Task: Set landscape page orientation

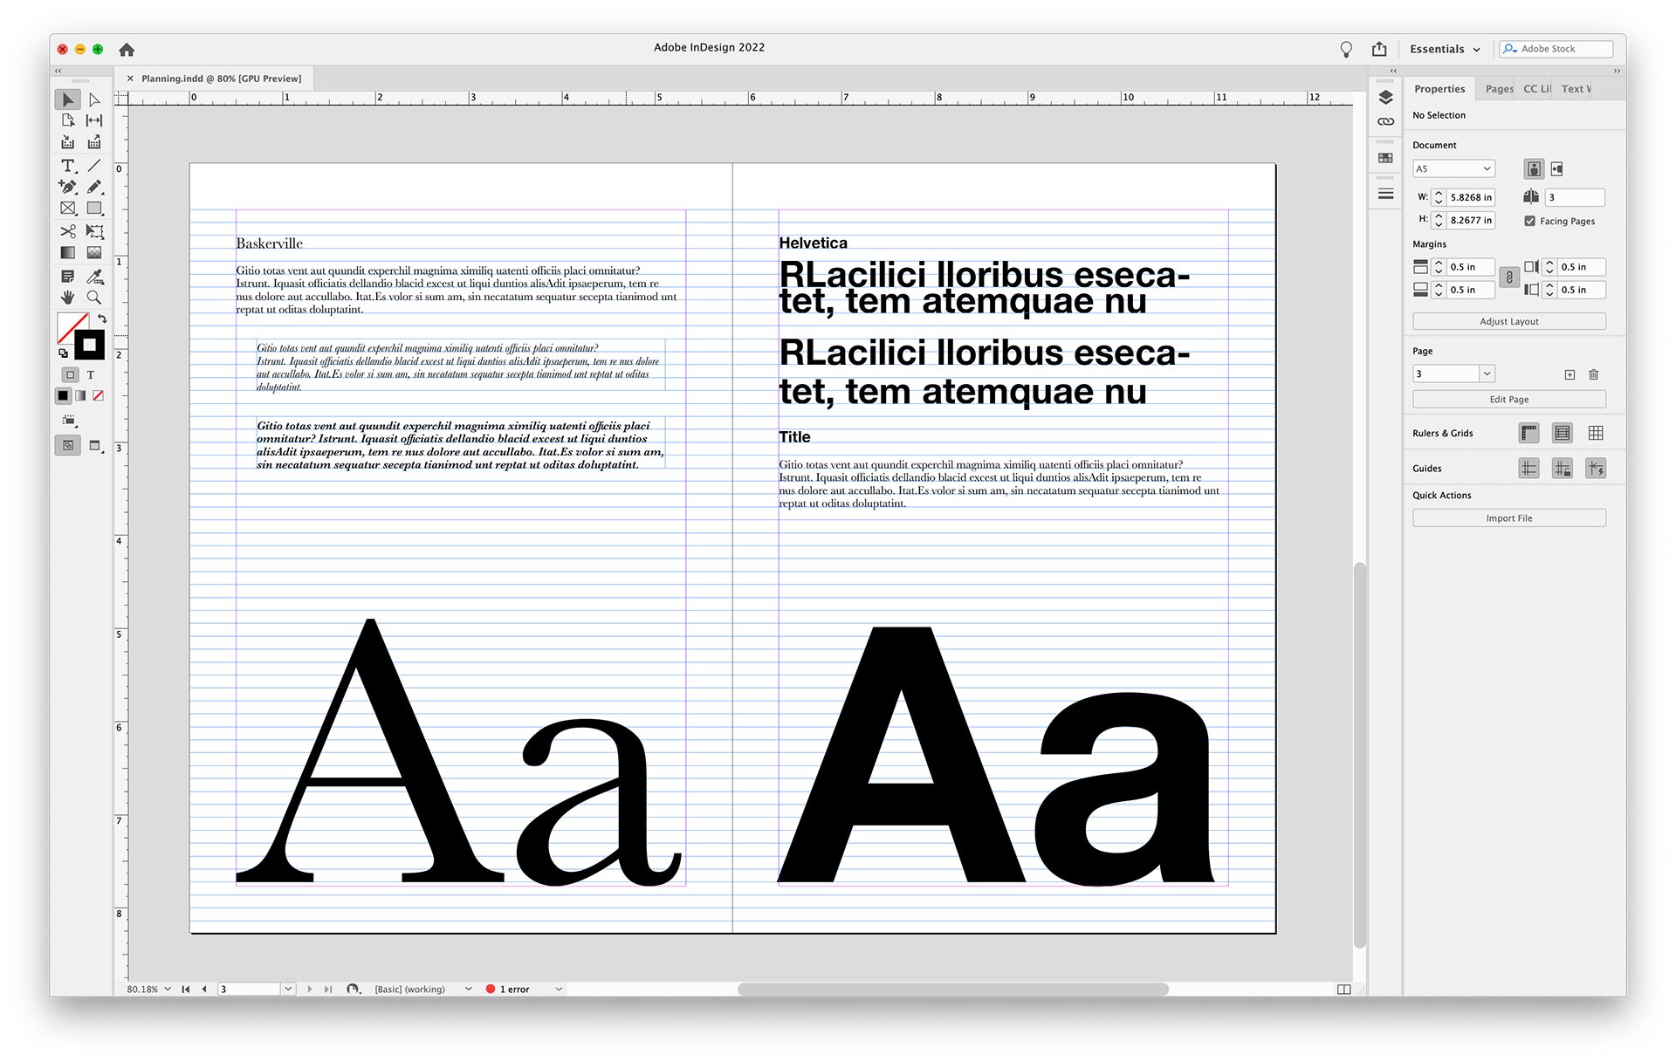Action: pyautogui.click(x=1557, y=168)
